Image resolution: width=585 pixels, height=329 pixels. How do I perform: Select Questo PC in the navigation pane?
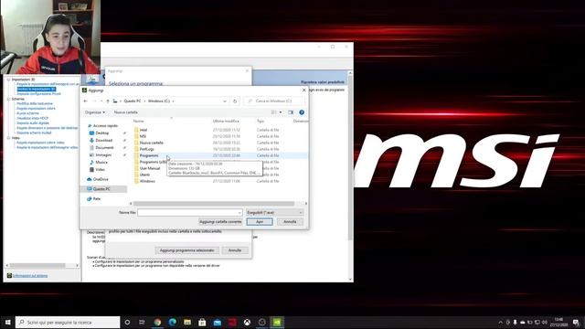click(x=101, y=189)
